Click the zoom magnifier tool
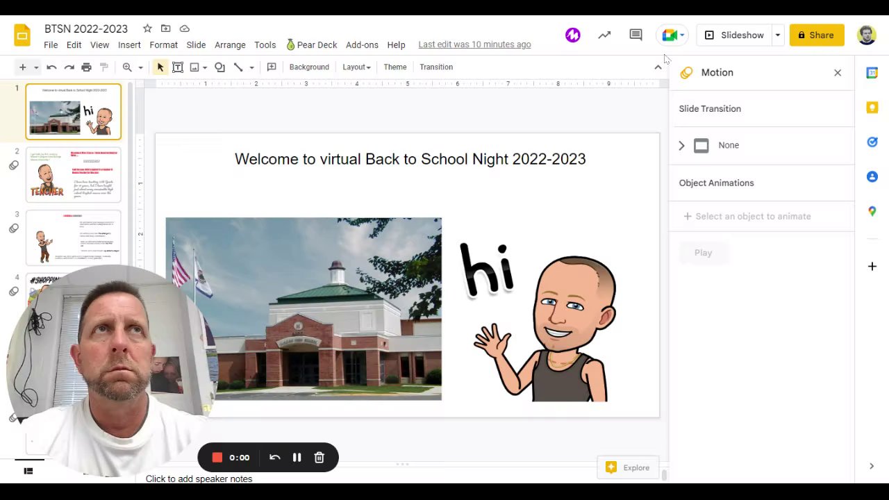 coord(127,67)
